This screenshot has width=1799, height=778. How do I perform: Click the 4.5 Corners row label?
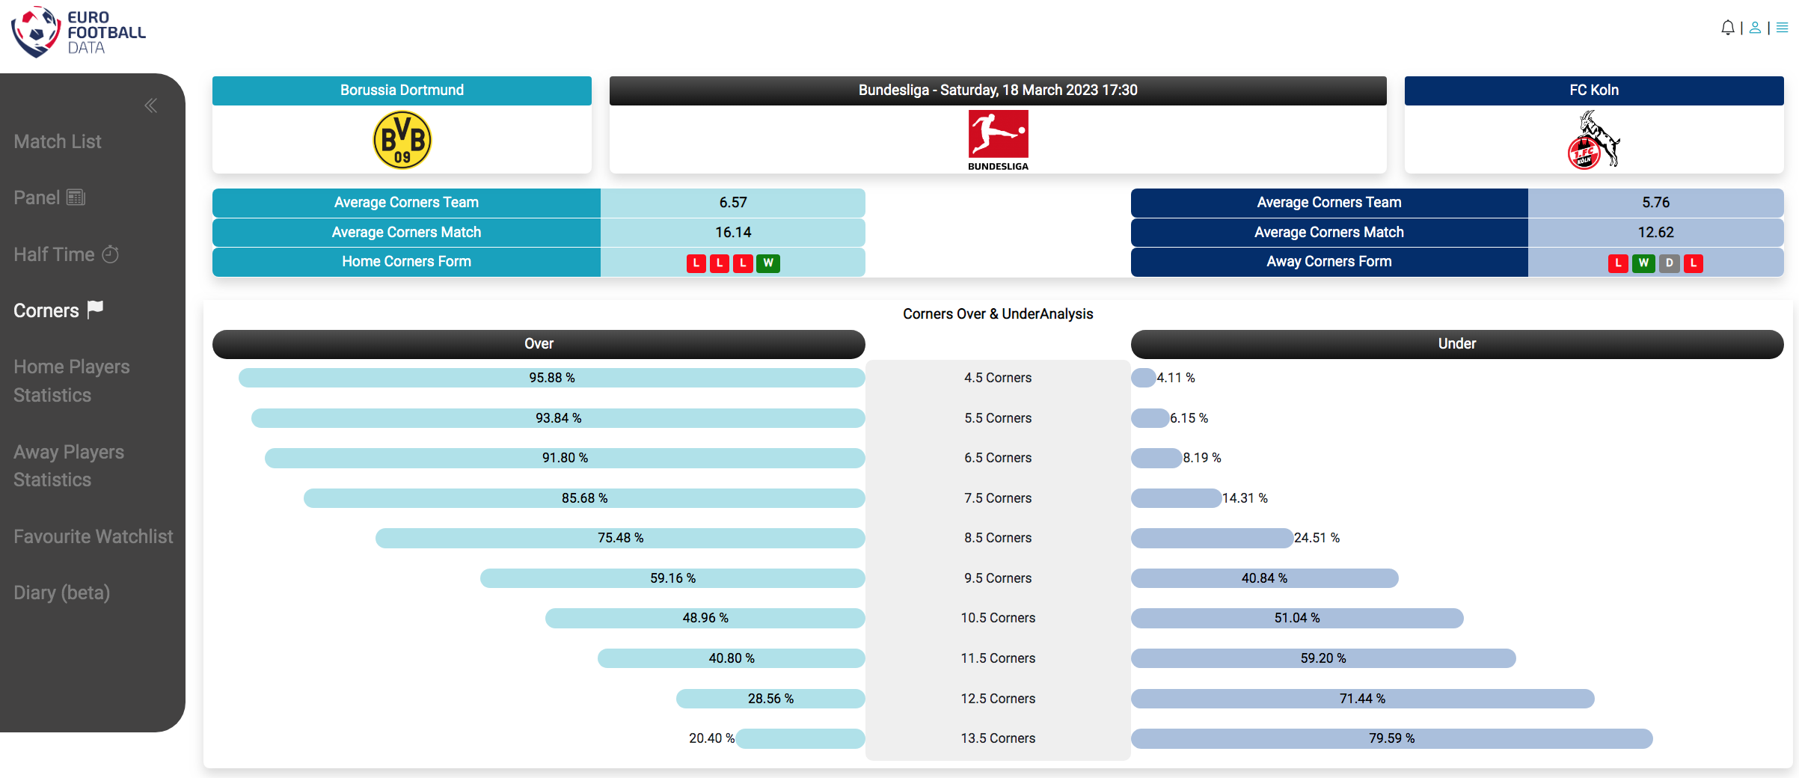(x=998, y=378)
